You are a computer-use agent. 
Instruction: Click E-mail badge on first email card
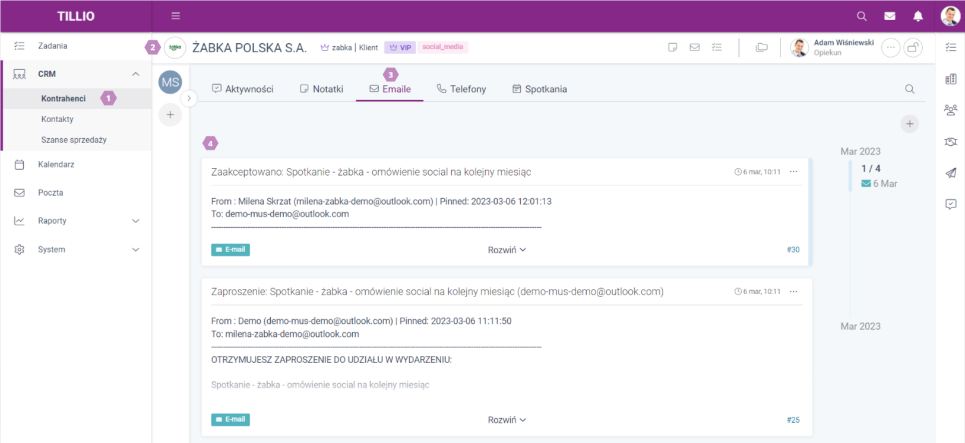(230, 250)
